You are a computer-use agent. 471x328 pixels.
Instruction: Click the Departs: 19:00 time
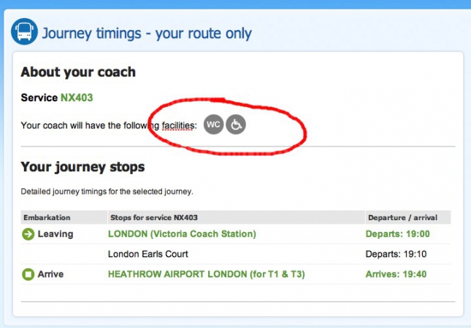[x=398, y=234]
